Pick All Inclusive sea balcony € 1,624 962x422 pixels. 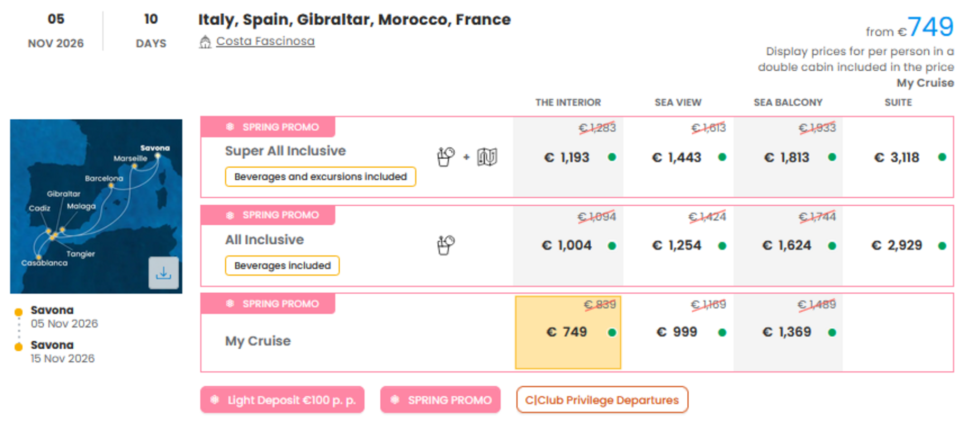(787, 245)
